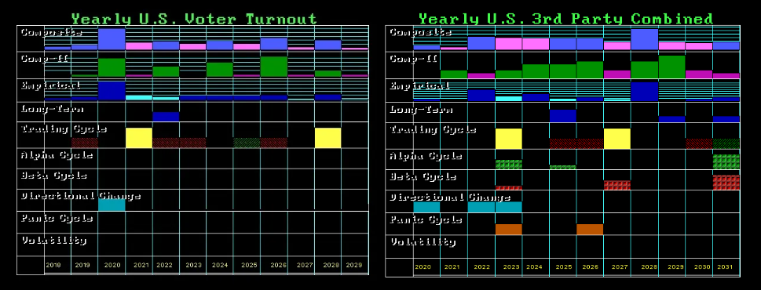Select Panic Cycle label in Voter Turnout chart
The height and width of the screenshot is (290, 761).
tap(57, 219)
